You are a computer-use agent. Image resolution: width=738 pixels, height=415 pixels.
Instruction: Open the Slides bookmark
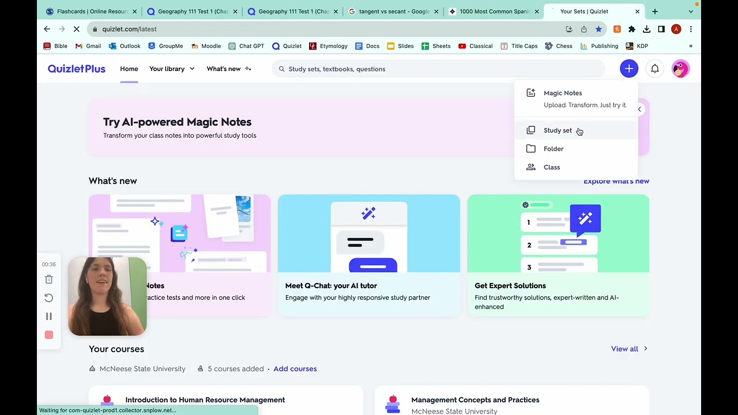click(400, 46)
